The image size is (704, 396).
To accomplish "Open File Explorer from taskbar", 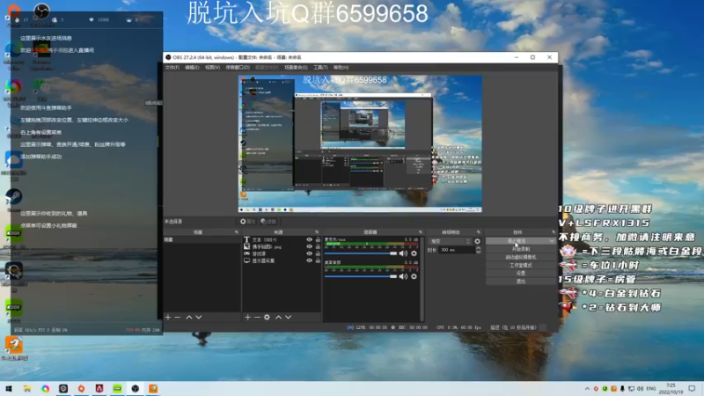I will coord(27,388).
